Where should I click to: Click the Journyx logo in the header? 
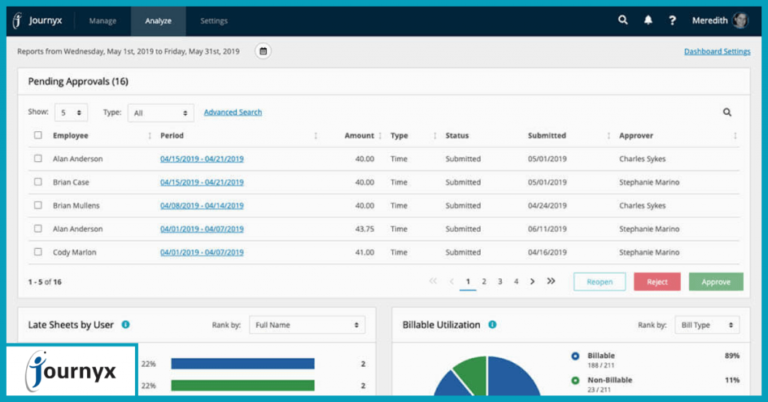[37, 20]
